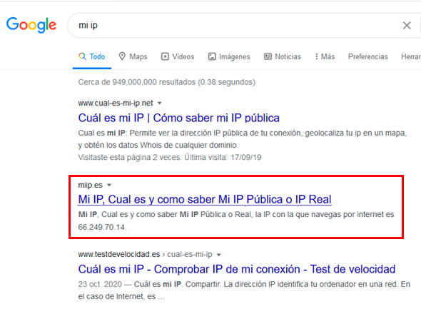Open Preferencias settings
421x314 pixels.
tap(367, 56)
